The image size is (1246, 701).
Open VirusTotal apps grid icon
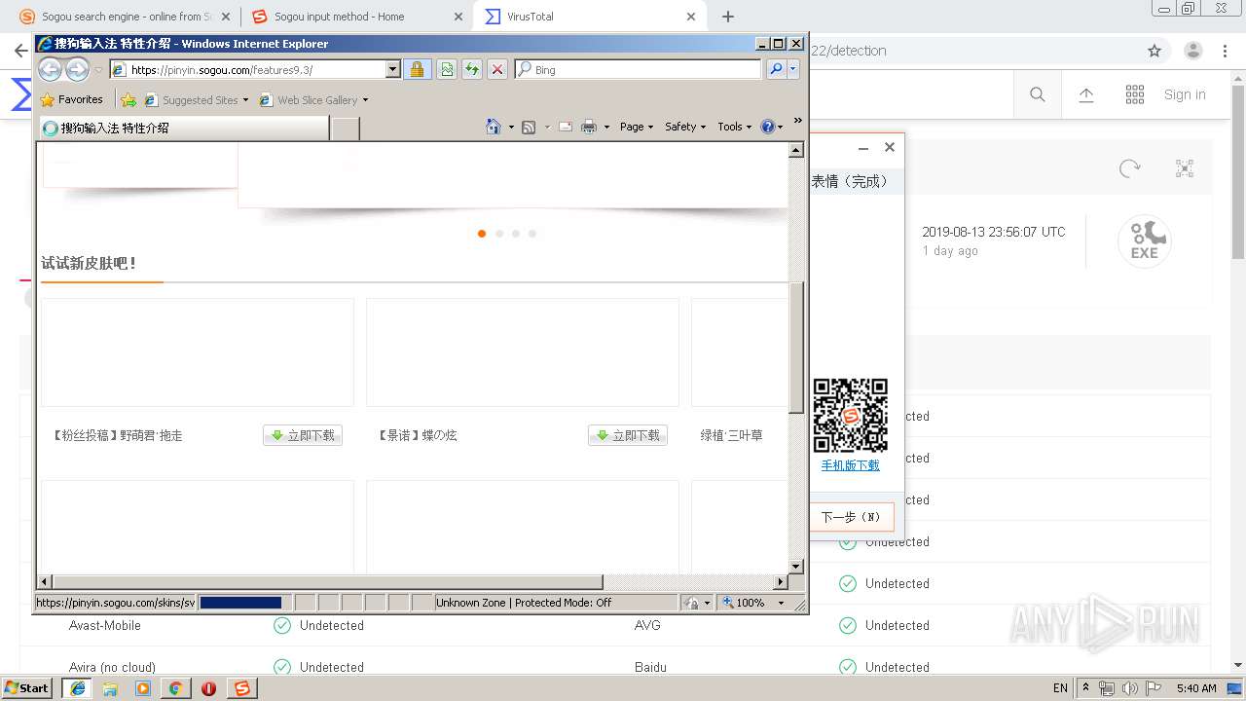pos(1135,94)
